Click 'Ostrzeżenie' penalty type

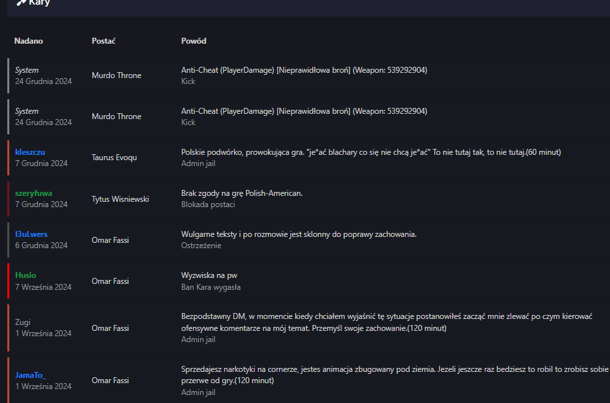pos(201,246)
